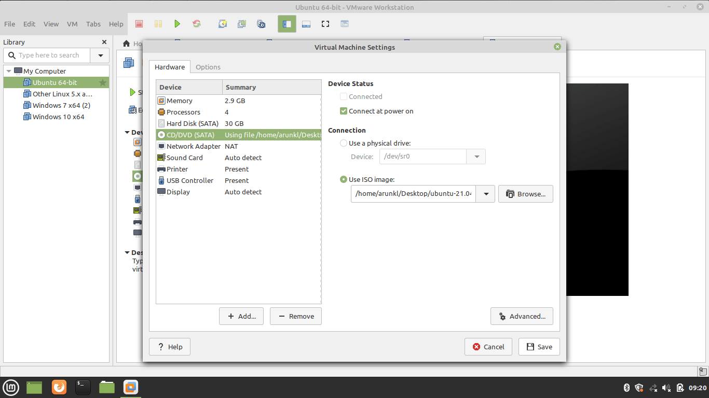Click the muted volume tray icon
709x398 pixels.
pos(667,388)
